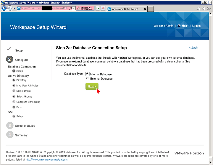Open the Favorites star icon
Viewport: 213px width, 165px height.
tap(204, 9)
